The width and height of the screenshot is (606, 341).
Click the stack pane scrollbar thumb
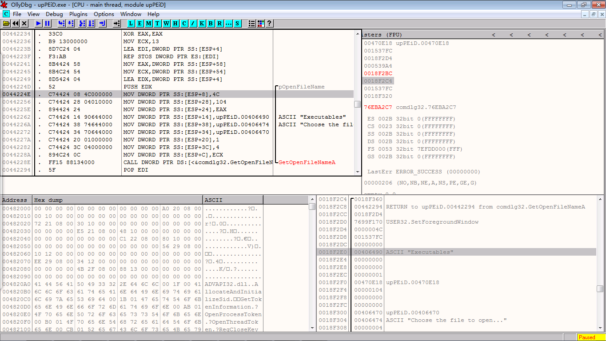pyautogui.click(x=600, y=289)
